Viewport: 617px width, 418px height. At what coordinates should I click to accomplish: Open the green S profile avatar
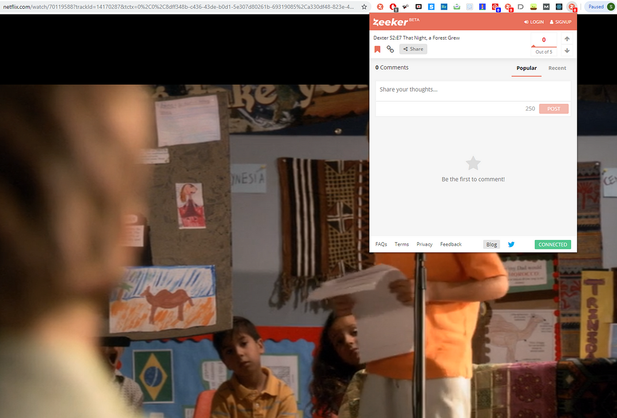[610, 7]
